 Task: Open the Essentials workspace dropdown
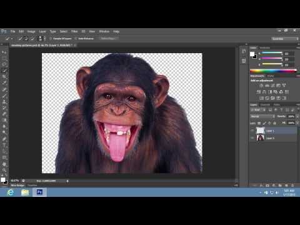[x=286, y=39]
